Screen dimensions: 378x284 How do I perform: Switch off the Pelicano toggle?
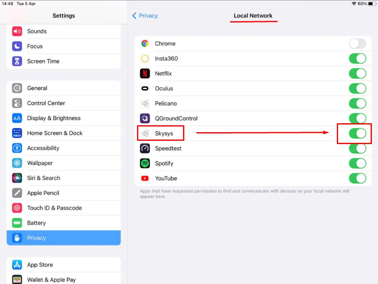tap(358, 104)
